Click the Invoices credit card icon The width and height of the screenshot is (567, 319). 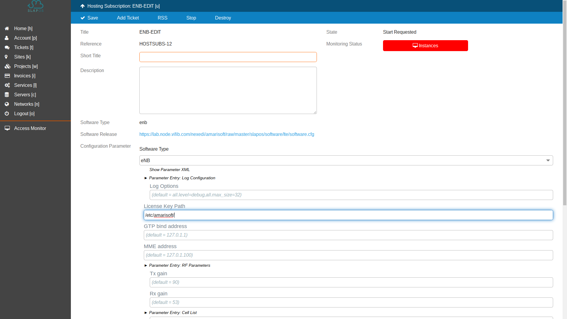click(x=7, y=76)
